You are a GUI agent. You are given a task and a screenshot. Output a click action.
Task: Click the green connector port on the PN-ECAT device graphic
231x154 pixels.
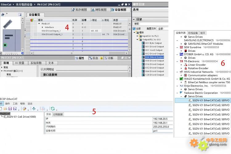point(5,45)
